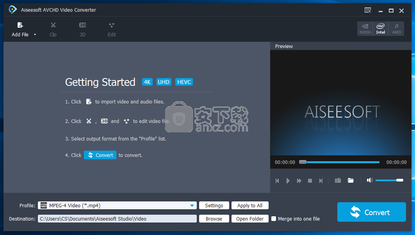Click the Aiseesoft app logo icon
Screen dimensions: 415x235
[12, 9]
